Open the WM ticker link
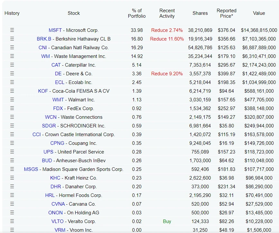This screenshot has width=279, height=233. pyautogui.click(x=45, y=56)
